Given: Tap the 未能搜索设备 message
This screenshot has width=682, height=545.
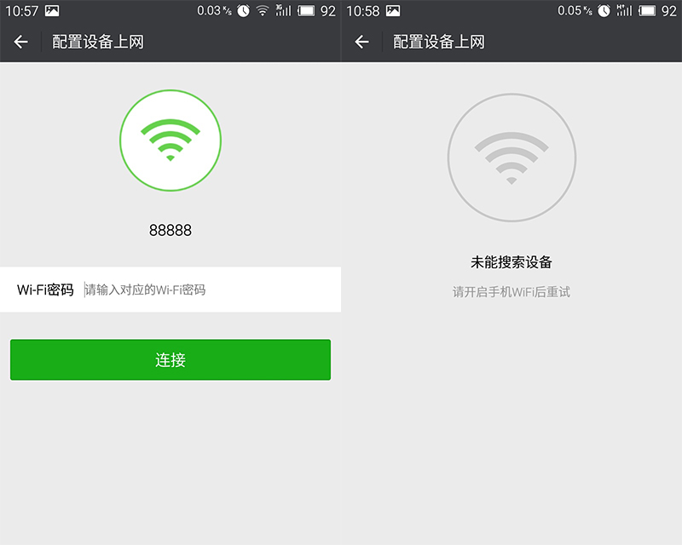Looking at the screenshot, I should click(511, 262).
